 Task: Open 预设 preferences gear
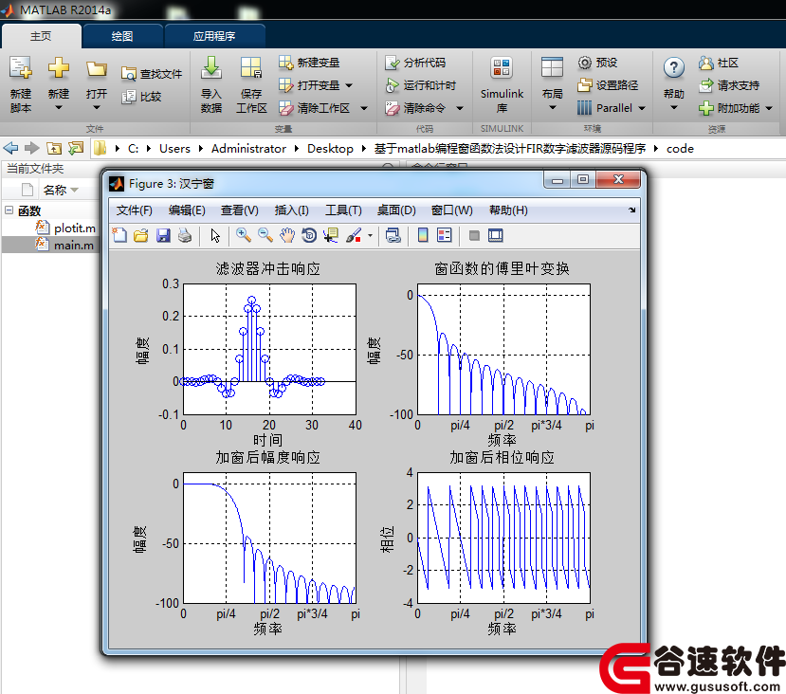coord(597,63)
